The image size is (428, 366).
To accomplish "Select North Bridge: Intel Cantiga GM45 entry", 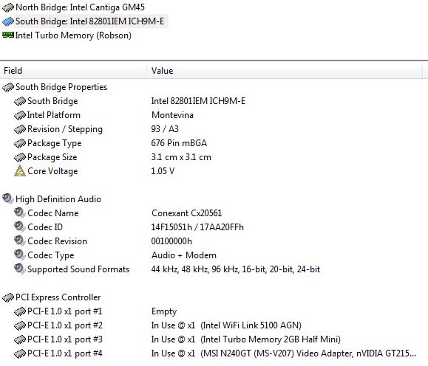I will coord(80,7).
